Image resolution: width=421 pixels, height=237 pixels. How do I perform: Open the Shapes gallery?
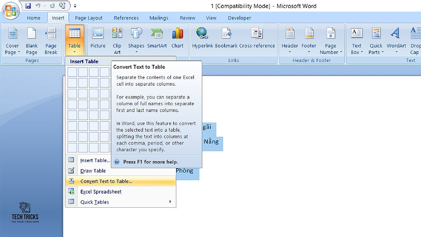click(x=136, y=40)
